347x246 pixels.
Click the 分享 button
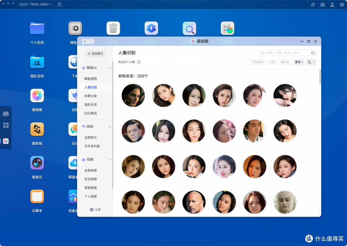(x=272, y=62)
